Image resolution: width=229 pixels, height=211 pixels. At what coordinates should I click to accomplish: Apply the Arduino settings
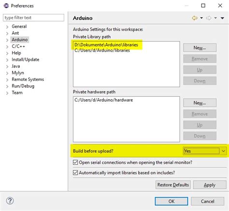[210, 185]
